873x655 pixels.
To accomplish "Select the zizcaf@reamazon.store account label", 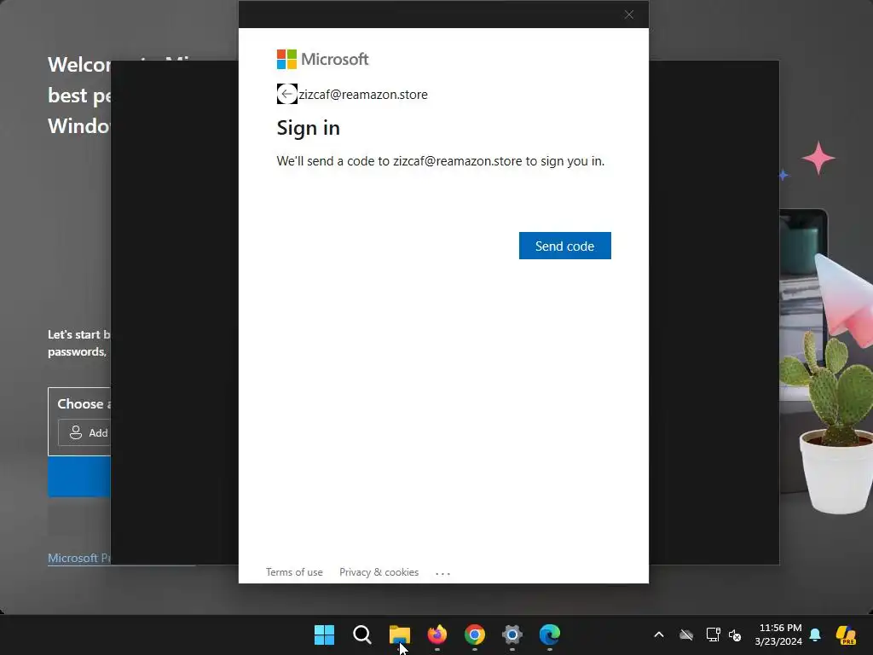I will [363, 95].
